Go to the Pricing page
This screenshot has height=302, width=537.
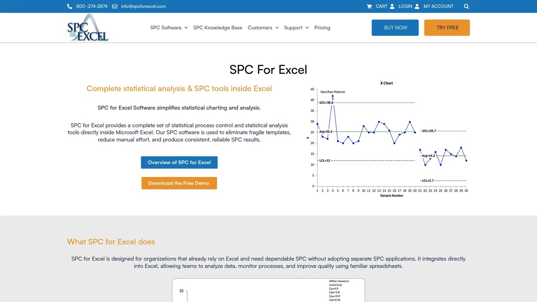pos(322,28)
